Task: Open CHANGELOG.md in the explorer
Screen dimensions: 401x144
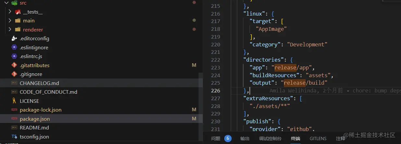Action: (39, 83)
